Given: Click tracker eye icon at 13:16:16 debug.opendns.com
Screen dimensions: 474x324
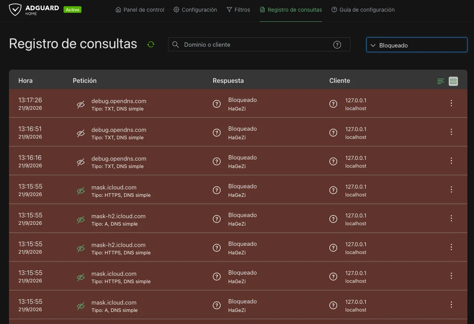Looking at the screenshot, I should coord(81,162).
